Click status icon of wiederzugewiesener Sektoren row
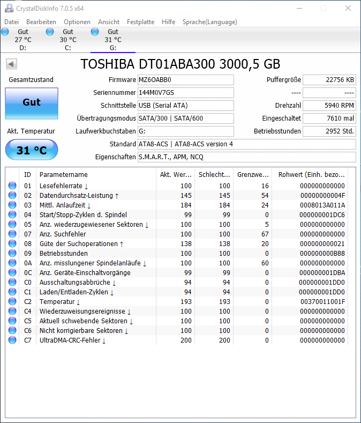361x423 pixels. [x=12, y=225]
